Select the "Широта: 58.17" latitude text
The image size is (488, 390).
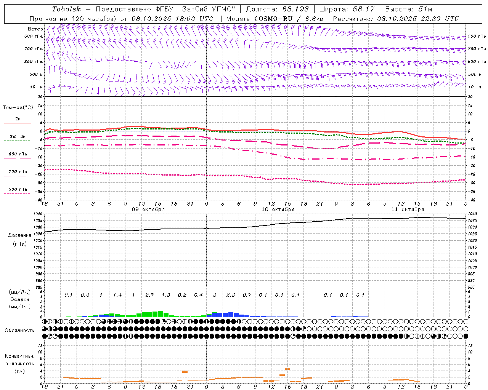pyautogui.click(x=347, y=9)
